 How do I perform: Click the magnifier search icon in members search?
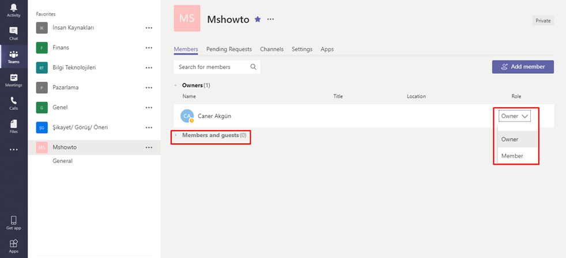254,67
